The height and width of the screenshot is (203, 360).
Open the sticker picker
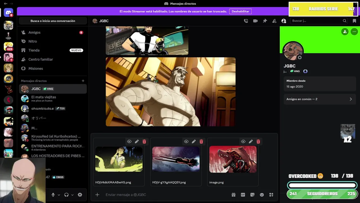click(252, 195)
